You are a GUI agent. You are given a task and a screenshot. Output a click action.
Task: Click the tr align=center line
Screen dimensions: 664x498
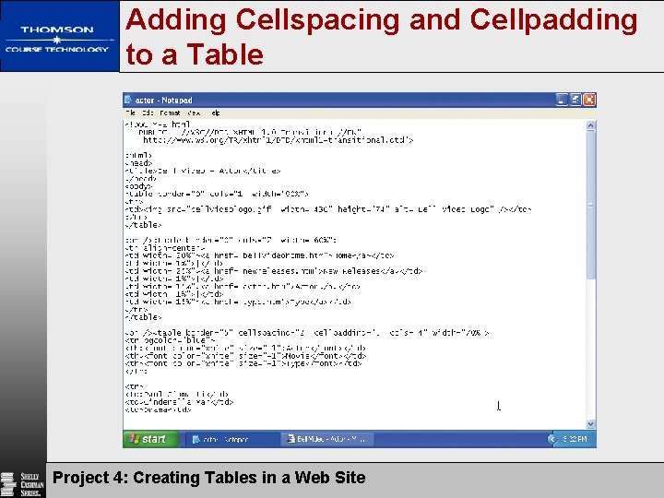click(x=165, y=248)
